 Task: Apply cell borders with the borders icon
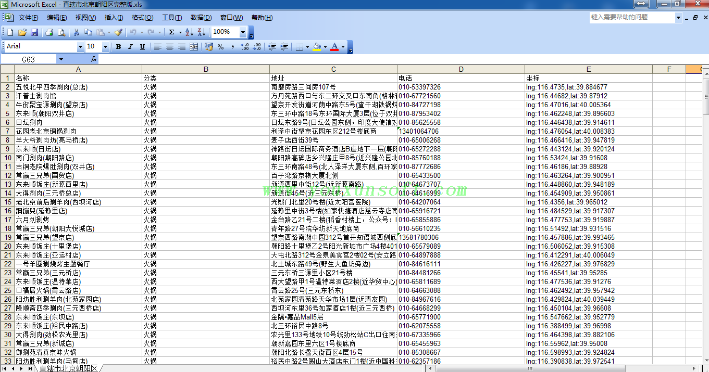299,47
